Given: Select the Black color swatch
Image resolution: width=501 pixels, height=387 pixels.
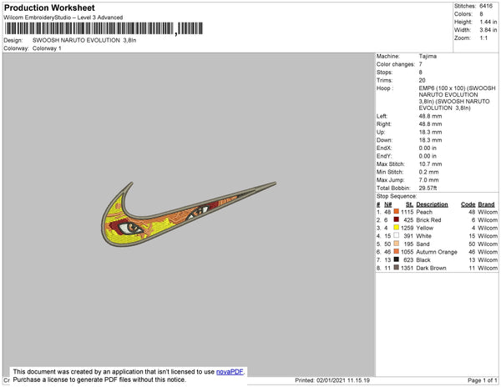Looking at the screenshot, I should tap(396, 259).
